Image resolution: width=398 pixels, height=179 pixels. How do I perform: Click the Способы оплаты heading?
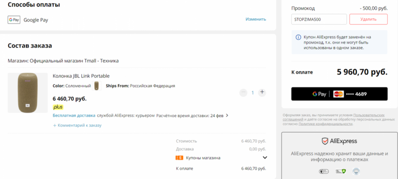[x=34, y=5]
